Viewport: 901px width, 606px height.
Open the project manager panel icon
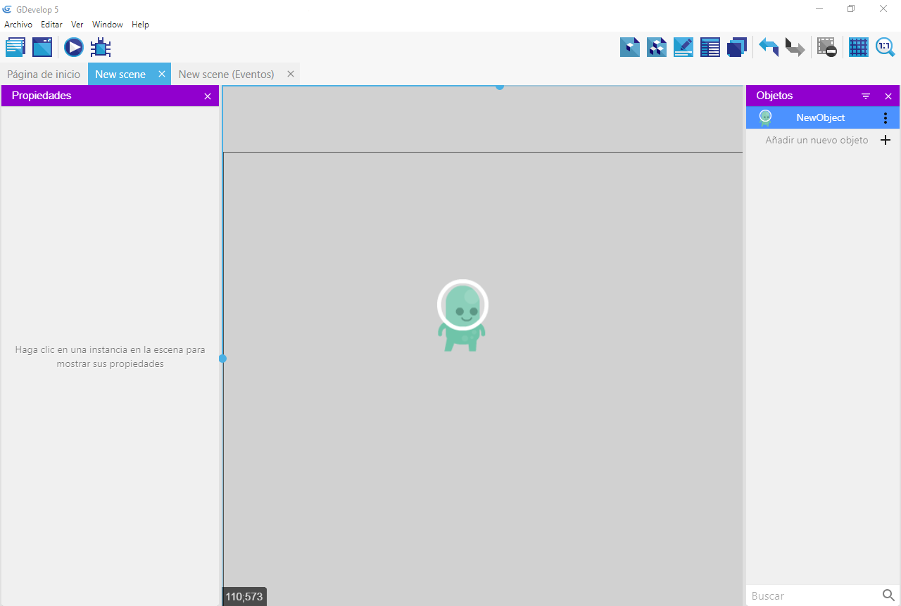[x=15, y=47]
